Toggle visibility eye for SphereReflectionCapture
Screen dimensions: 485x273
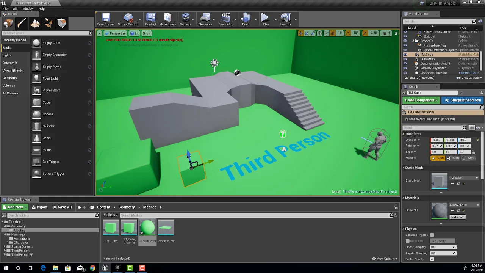[405, 50]
